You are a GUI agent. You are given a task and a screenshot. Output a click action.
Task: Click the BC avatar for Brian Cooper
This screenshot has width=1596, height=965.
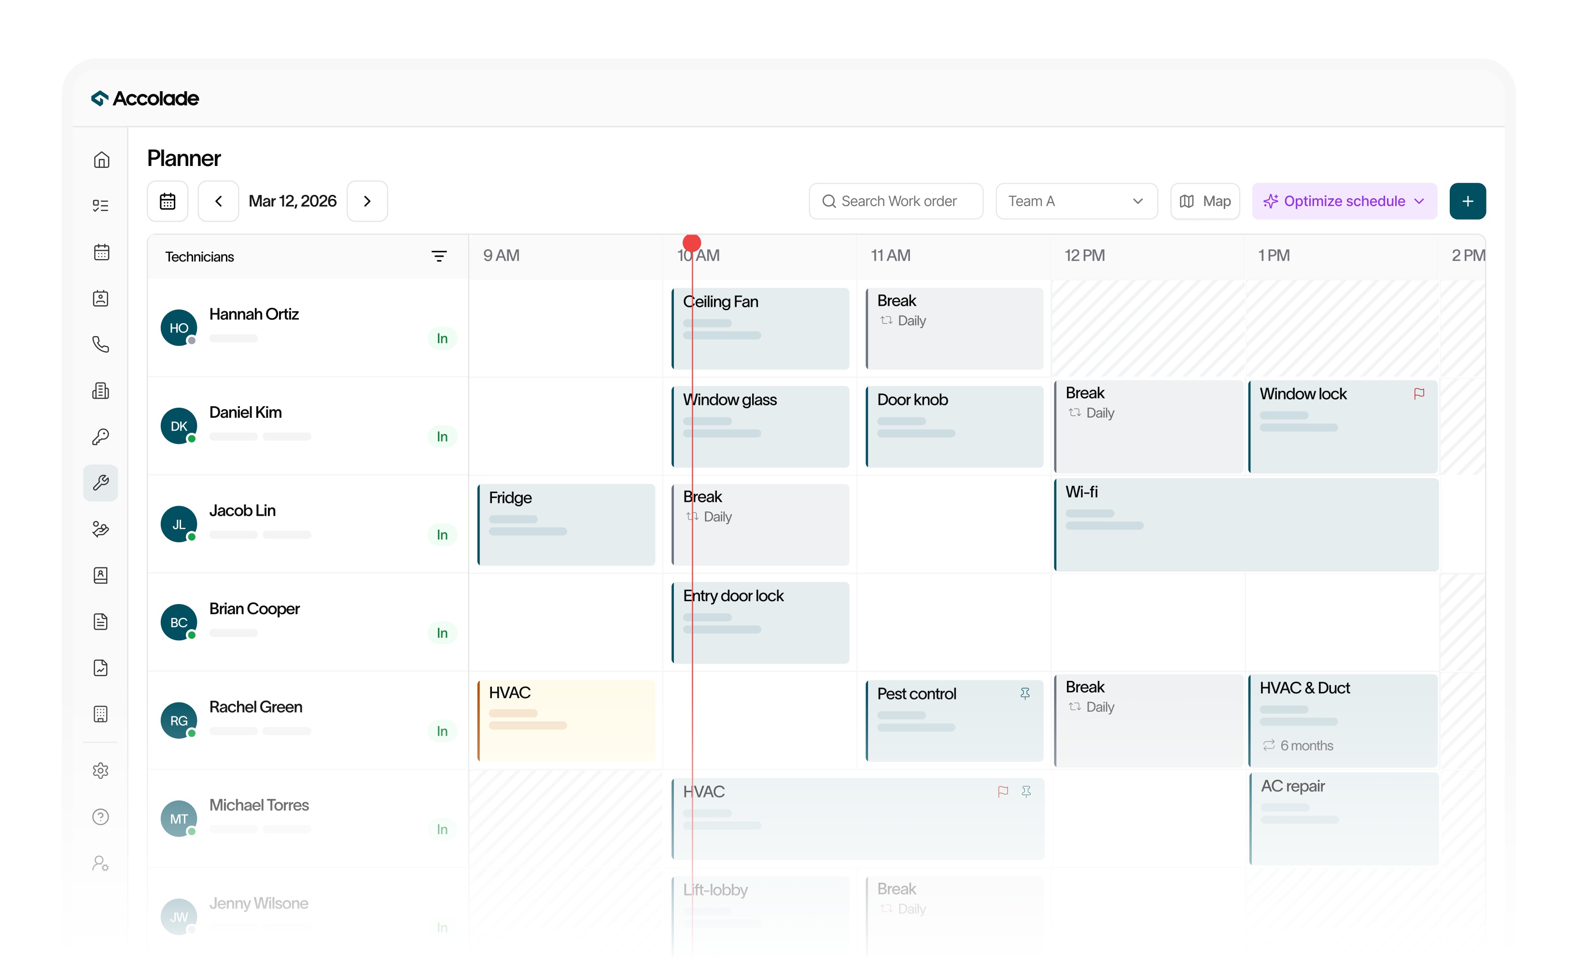[179, 622]
